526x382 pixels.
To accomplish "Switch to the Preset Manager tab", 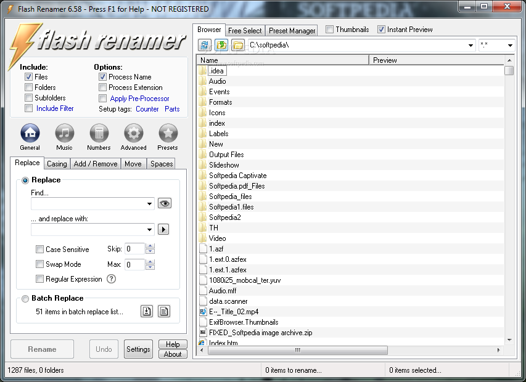I will tap(292, 30).
